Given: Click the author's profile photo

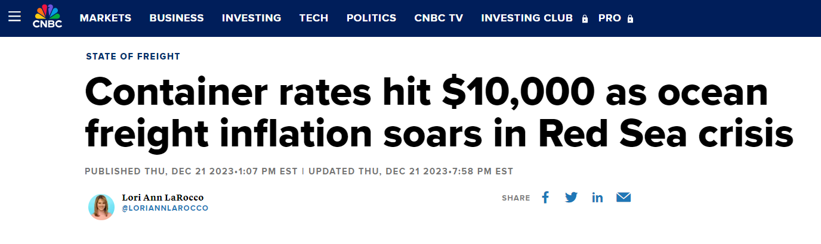Looking at the screenshot, I should click(101, 207).
